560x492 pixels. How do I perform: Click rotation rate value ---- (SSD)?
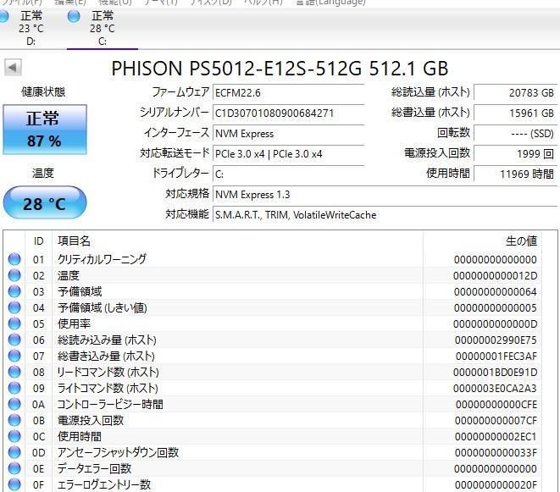(x=515, y=134)
